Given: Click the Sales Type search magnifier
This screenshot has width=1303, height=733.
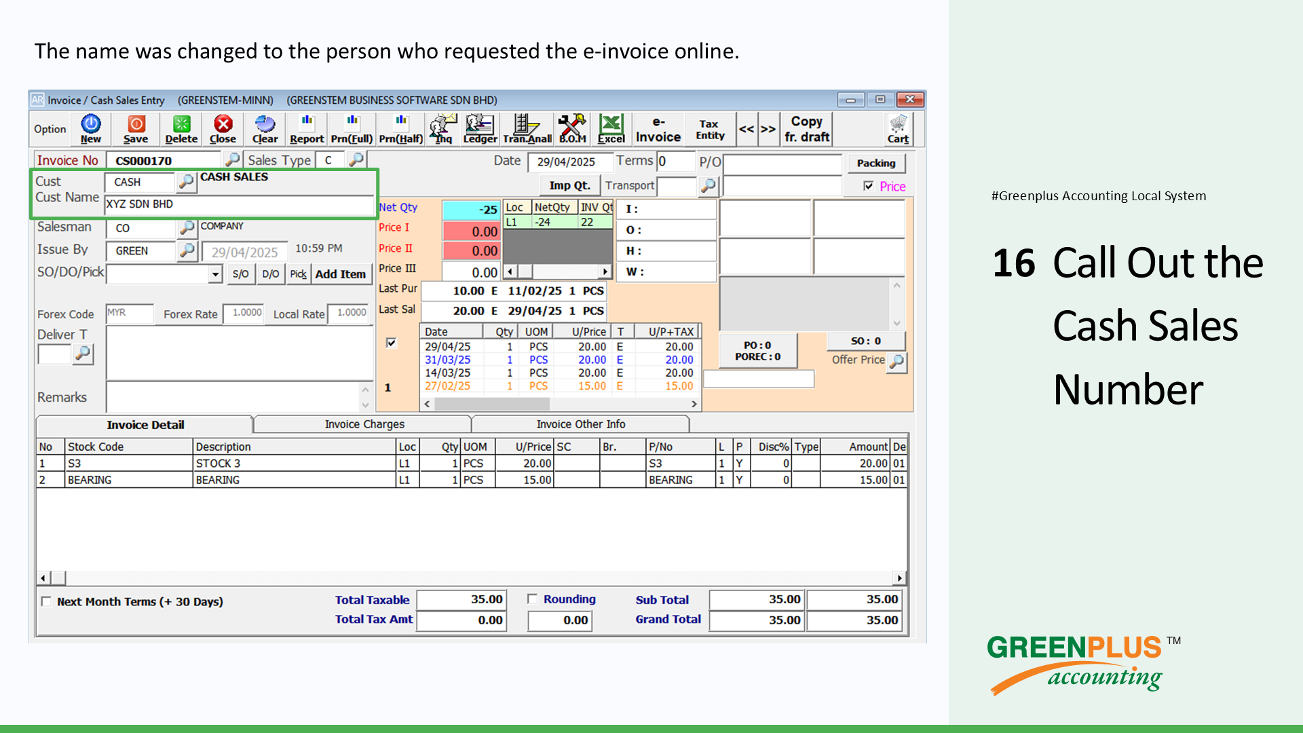Looking at the screenshot, I should coord(356,159).
